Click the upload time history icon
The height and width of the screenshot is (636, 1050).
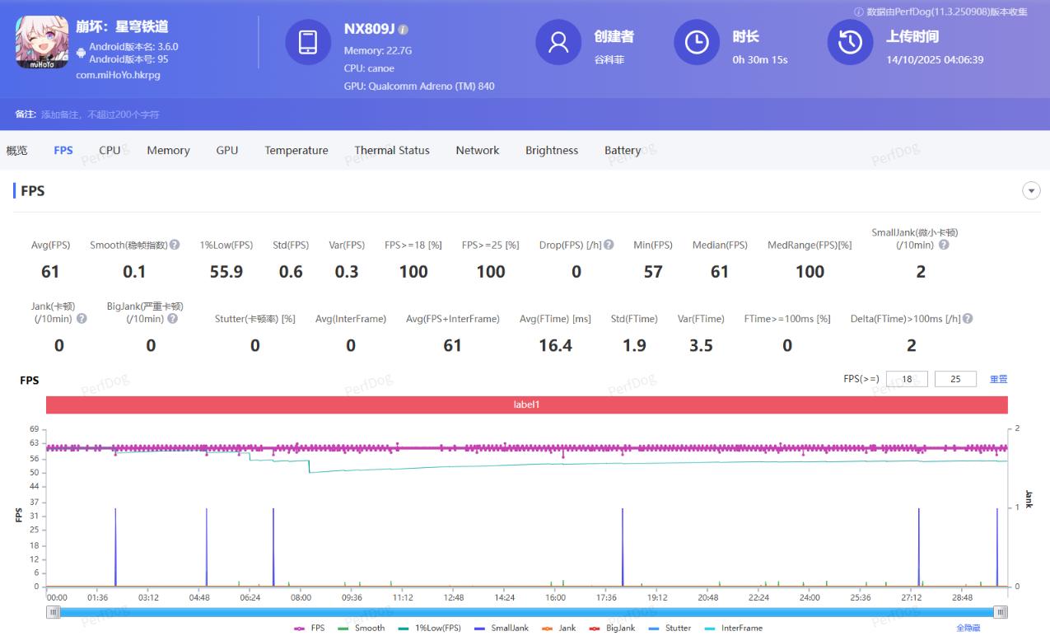coord(850,42)
